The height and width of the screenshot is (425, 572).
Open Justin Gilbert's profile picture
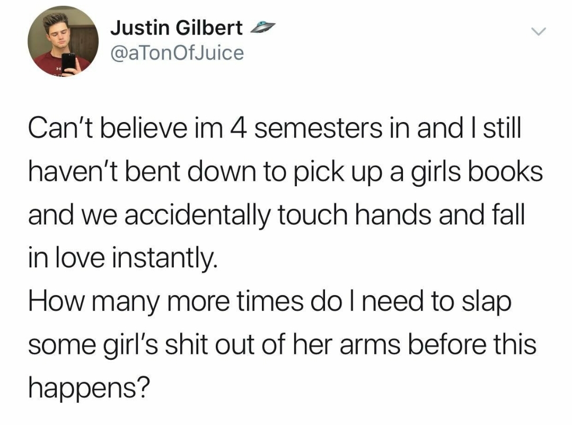63,41
